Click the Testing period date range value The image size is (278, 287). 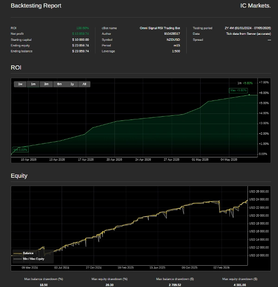pyautogui.click(x=248, y=28)
